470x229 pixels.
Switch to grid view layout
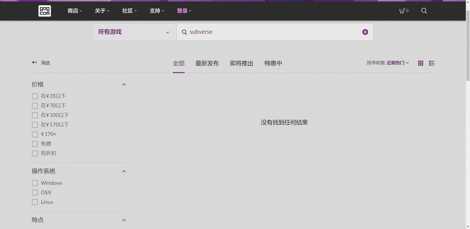420,63
